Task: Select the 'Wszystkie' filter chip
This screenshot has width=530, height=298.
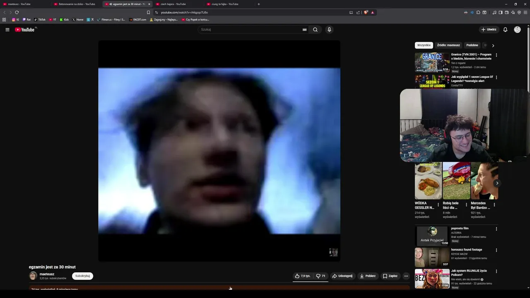Action: pos(424,45)
